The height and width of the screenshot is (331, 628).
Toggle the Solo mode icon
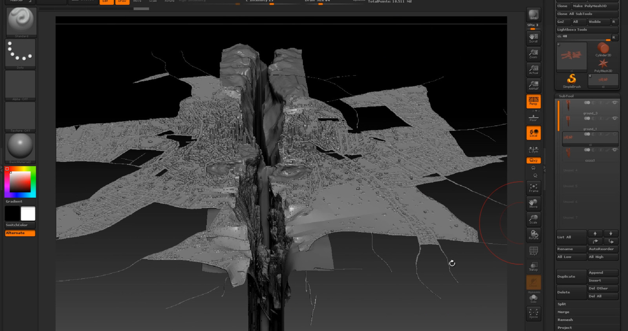point(533,299)
